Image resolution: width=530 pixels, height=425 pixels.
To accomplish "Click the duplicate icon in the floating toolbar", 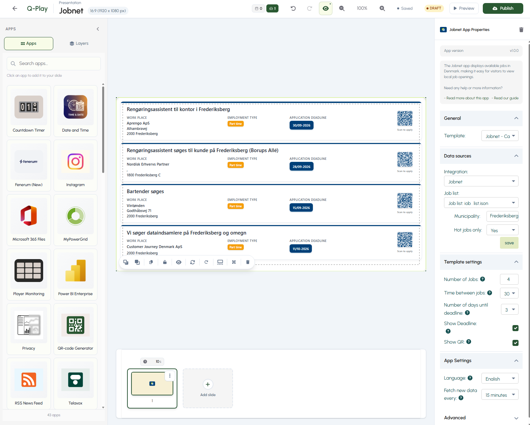I will click(151, 262).
